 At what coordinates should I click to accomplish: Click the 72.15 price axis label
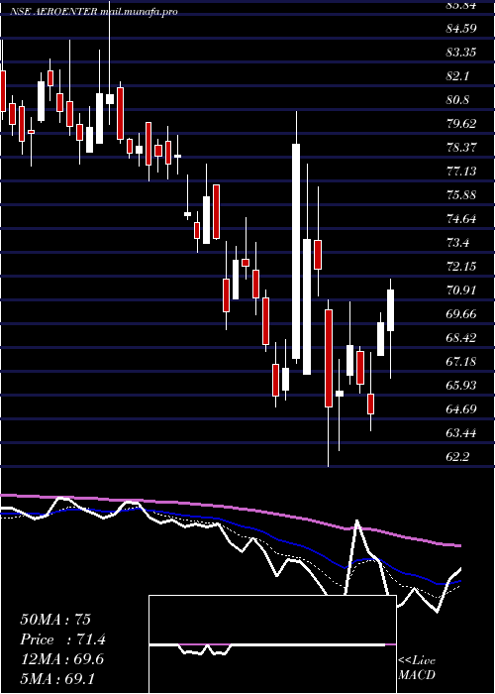[461, 267]
